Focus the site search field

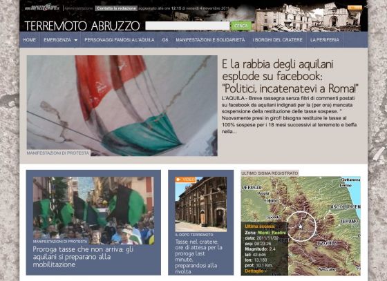tap(187, 26)
